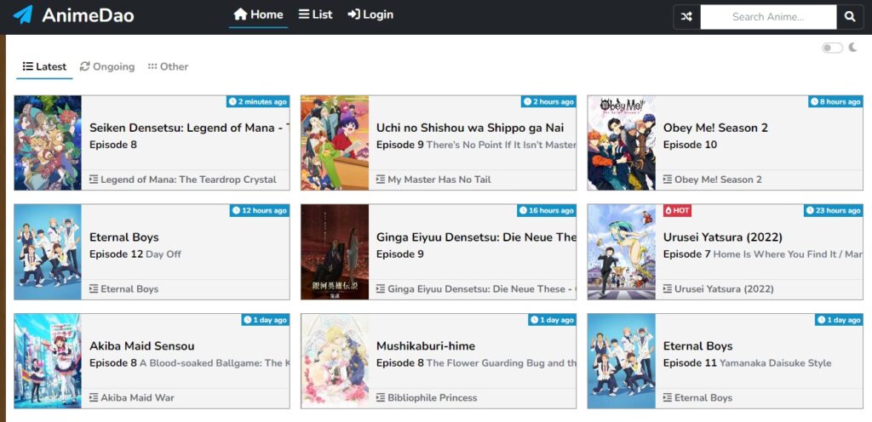872x422 pixels.
Task: Toggle the dark mode switch
Action: 833,48
